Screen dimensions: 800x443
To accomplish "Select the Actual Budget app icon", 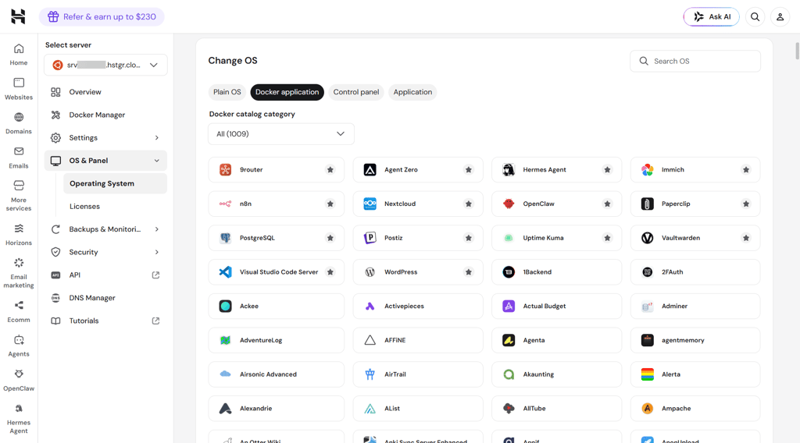I will coord(509,306).
